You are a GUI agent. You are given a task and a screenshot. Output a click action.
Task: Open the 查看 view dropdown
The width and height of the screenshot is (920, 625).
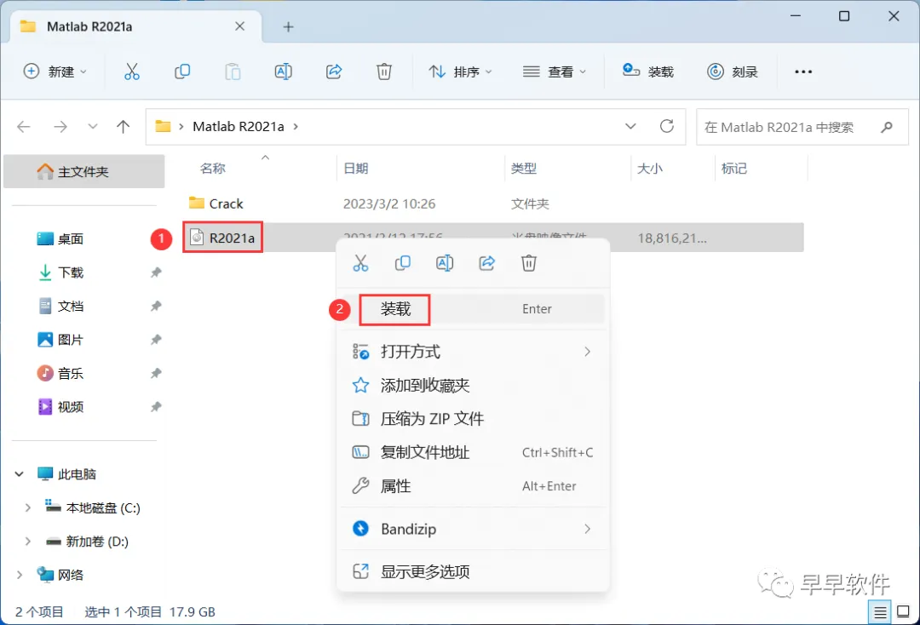pos(555,72)
